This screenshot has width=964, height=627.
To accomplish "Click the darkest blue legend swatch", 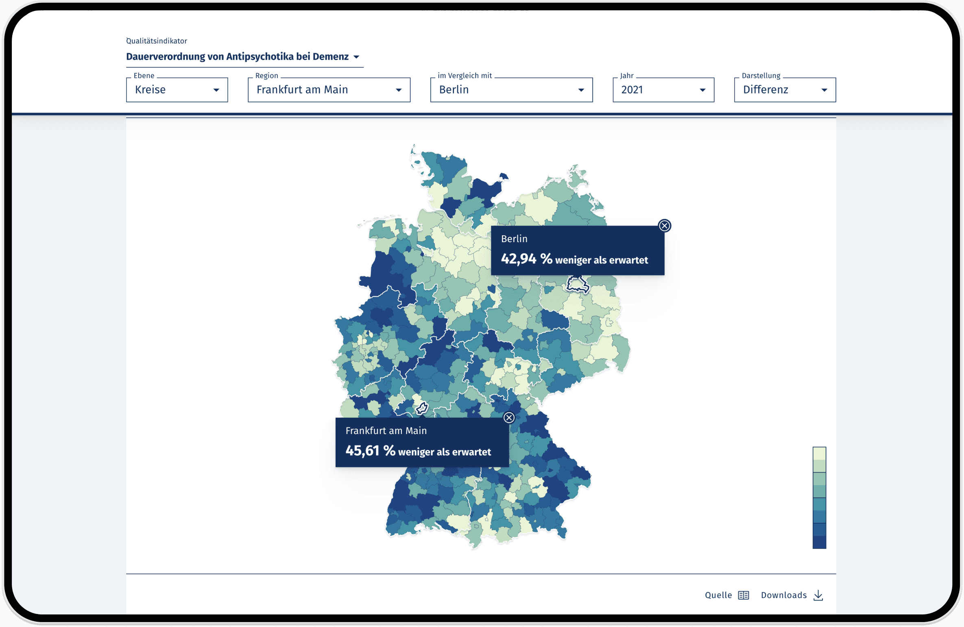I will (819, 542).
